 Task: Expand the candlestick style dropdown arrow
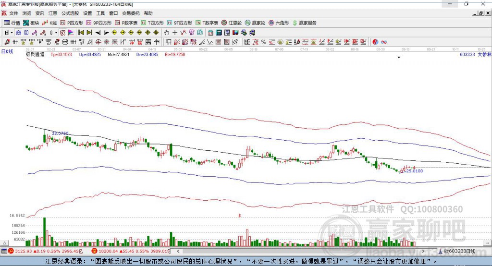pos(56,33)
